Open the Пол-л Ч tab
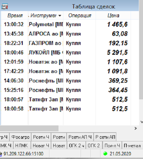The width and height of the screenshot is (143, 159). [112, 146]
